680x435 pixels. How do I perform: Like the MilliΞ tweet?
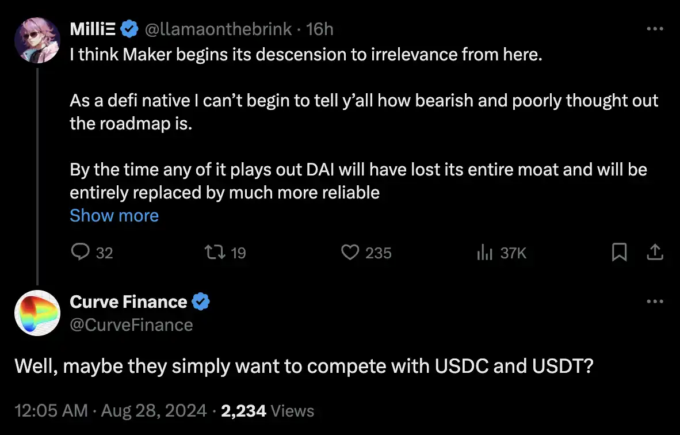[350, 252]
